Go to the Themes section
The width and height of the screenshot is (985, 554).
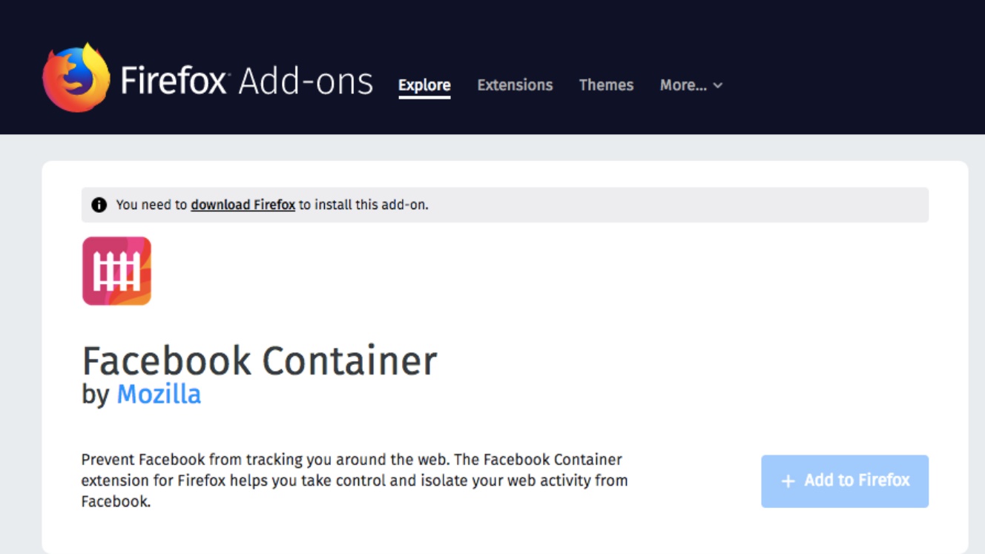pyautogui.click(x=606, y=85)
